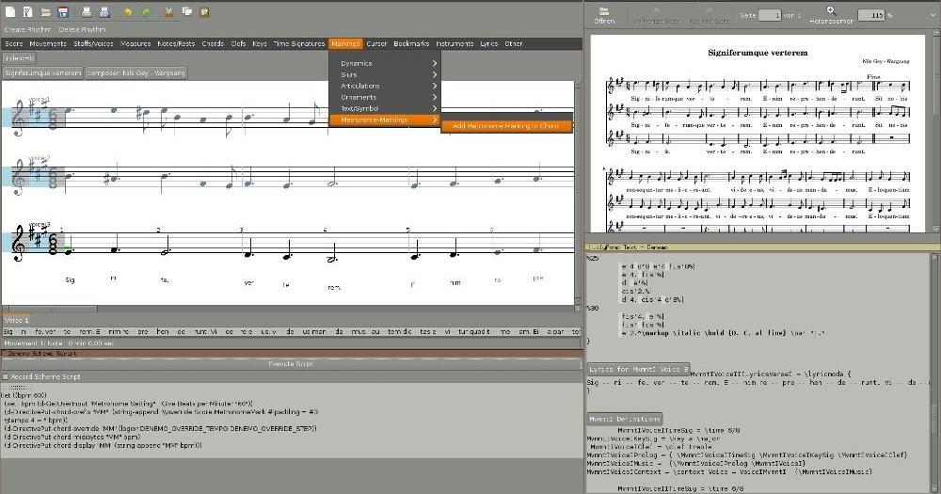Viewport: 941px width, 494px height.
Task: Click the MvmntI Definitions button
Action: (625, 419)
